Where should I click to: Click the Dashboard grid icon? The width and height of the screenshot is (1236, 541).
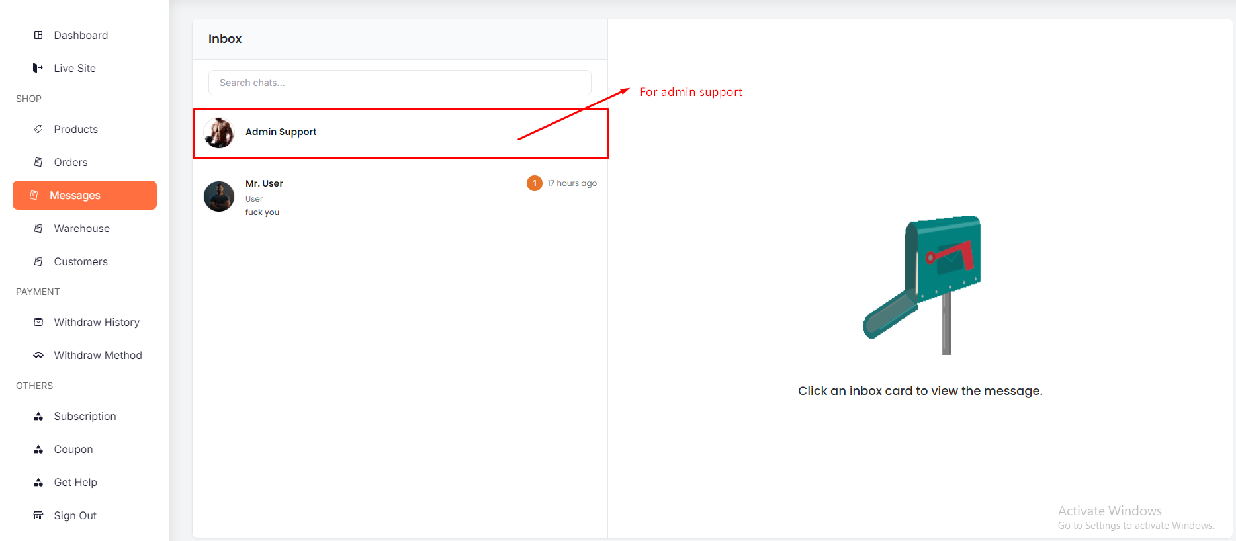click(38, 35)
